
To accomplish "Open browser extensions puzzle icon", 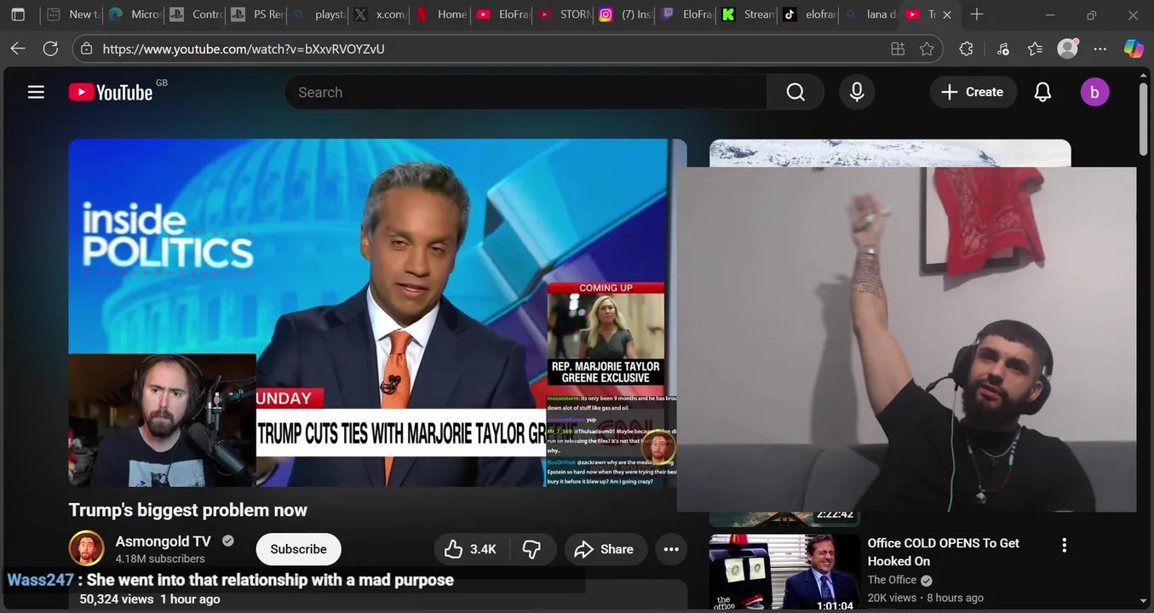I will tap(966, 49).
